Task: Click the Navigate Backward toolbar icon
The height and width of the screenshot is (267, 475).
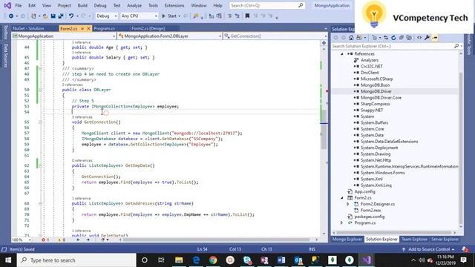Action: pyautogui.click(x=11, y=16)
